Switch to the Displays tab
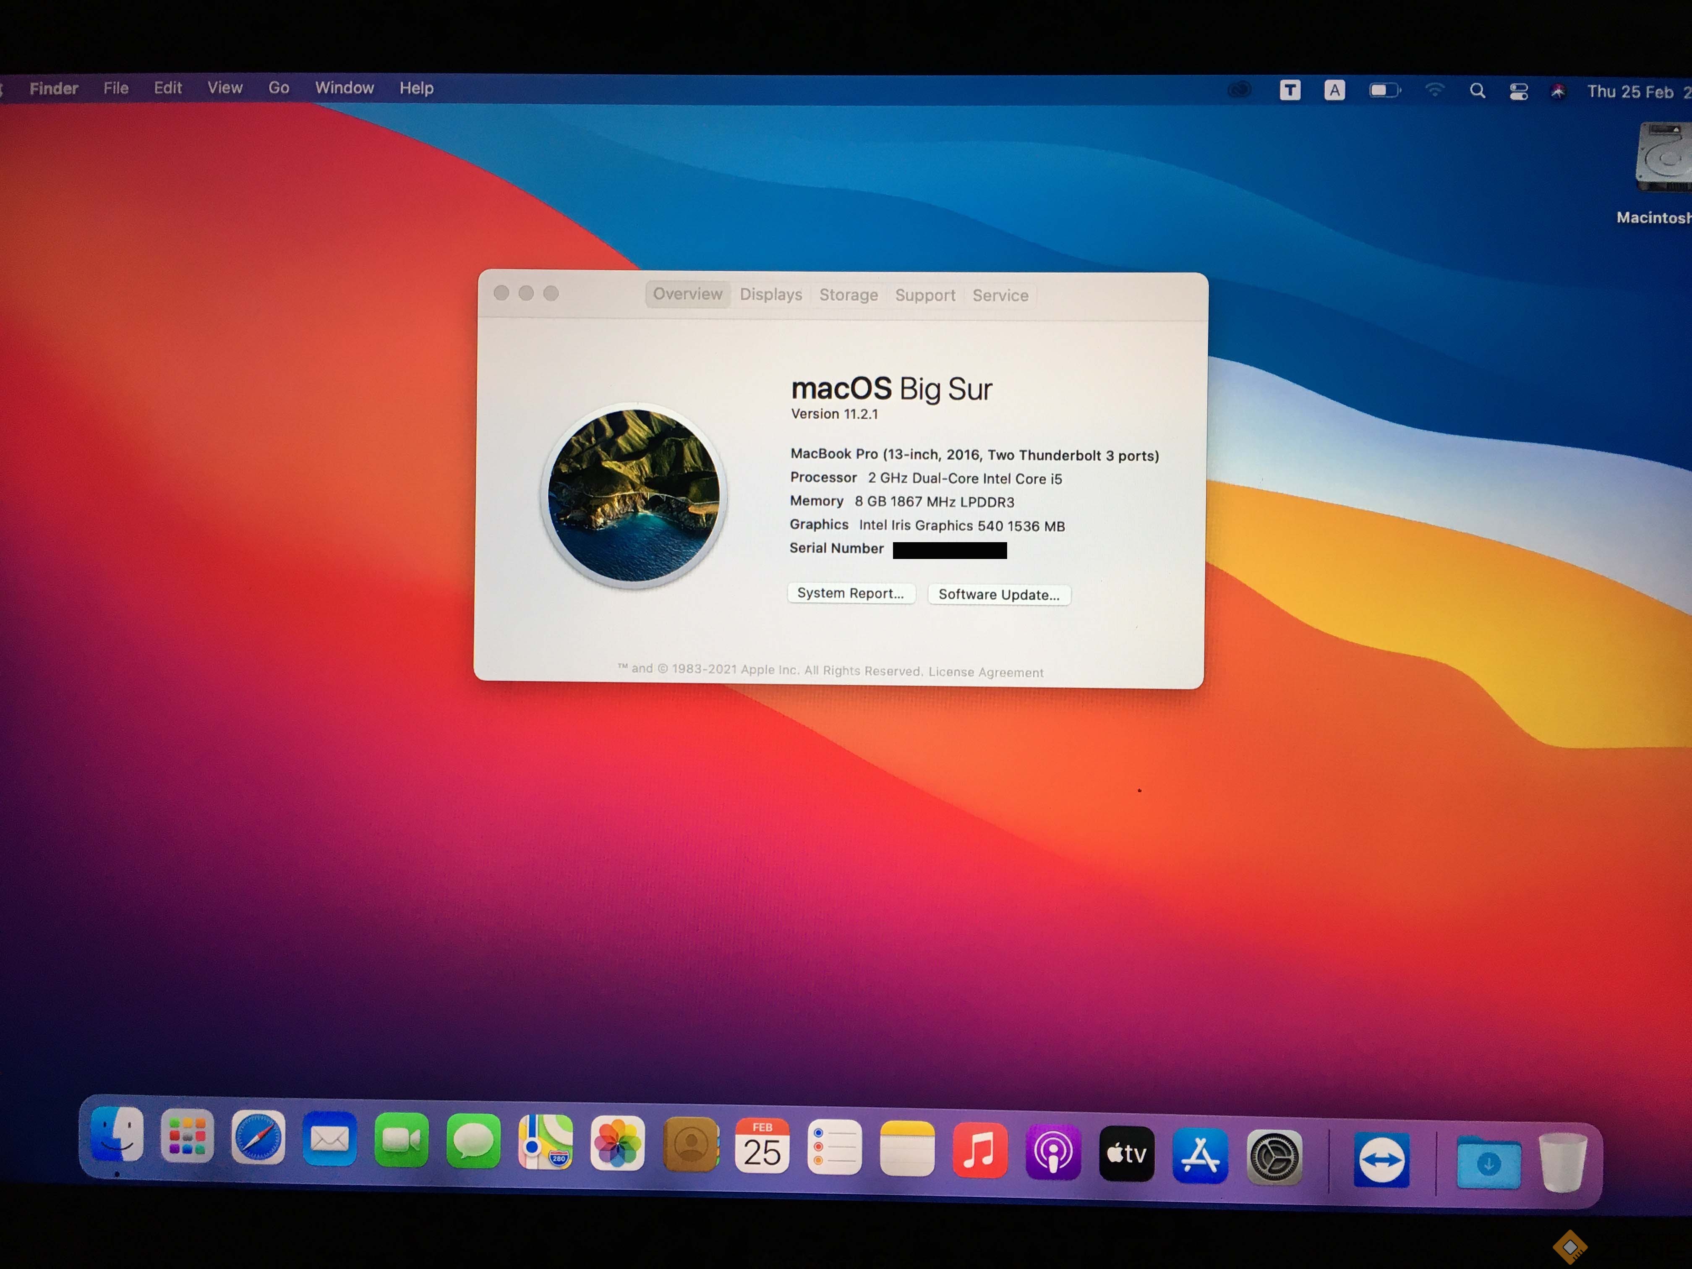 770,295
